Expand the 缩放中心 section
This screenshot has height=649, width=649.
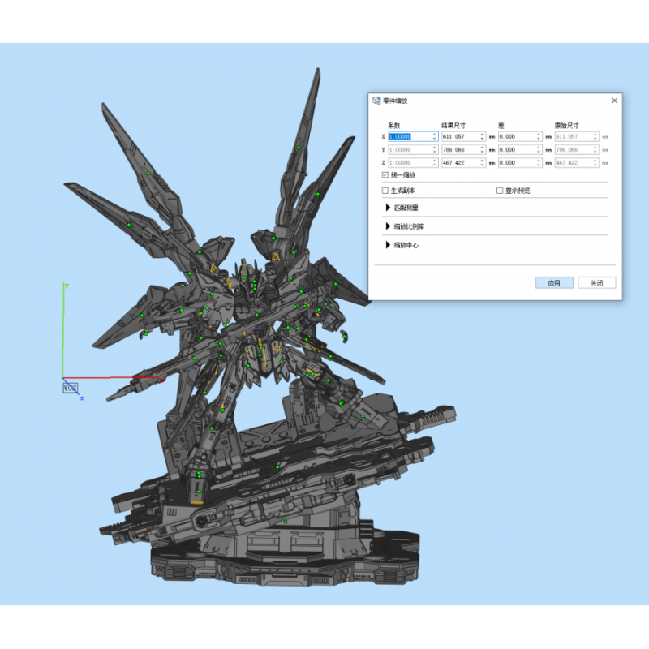pos(388,245)
